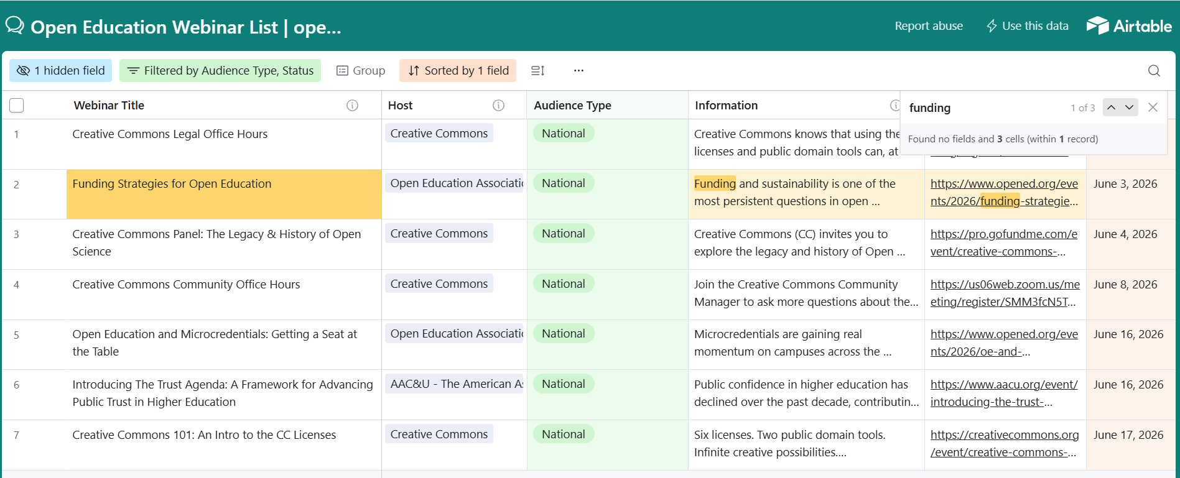The height and width of the screenshot is (478, 1180).
Task: Select 'Public confidence in higher education' cell
Action: tap(806, 395)
